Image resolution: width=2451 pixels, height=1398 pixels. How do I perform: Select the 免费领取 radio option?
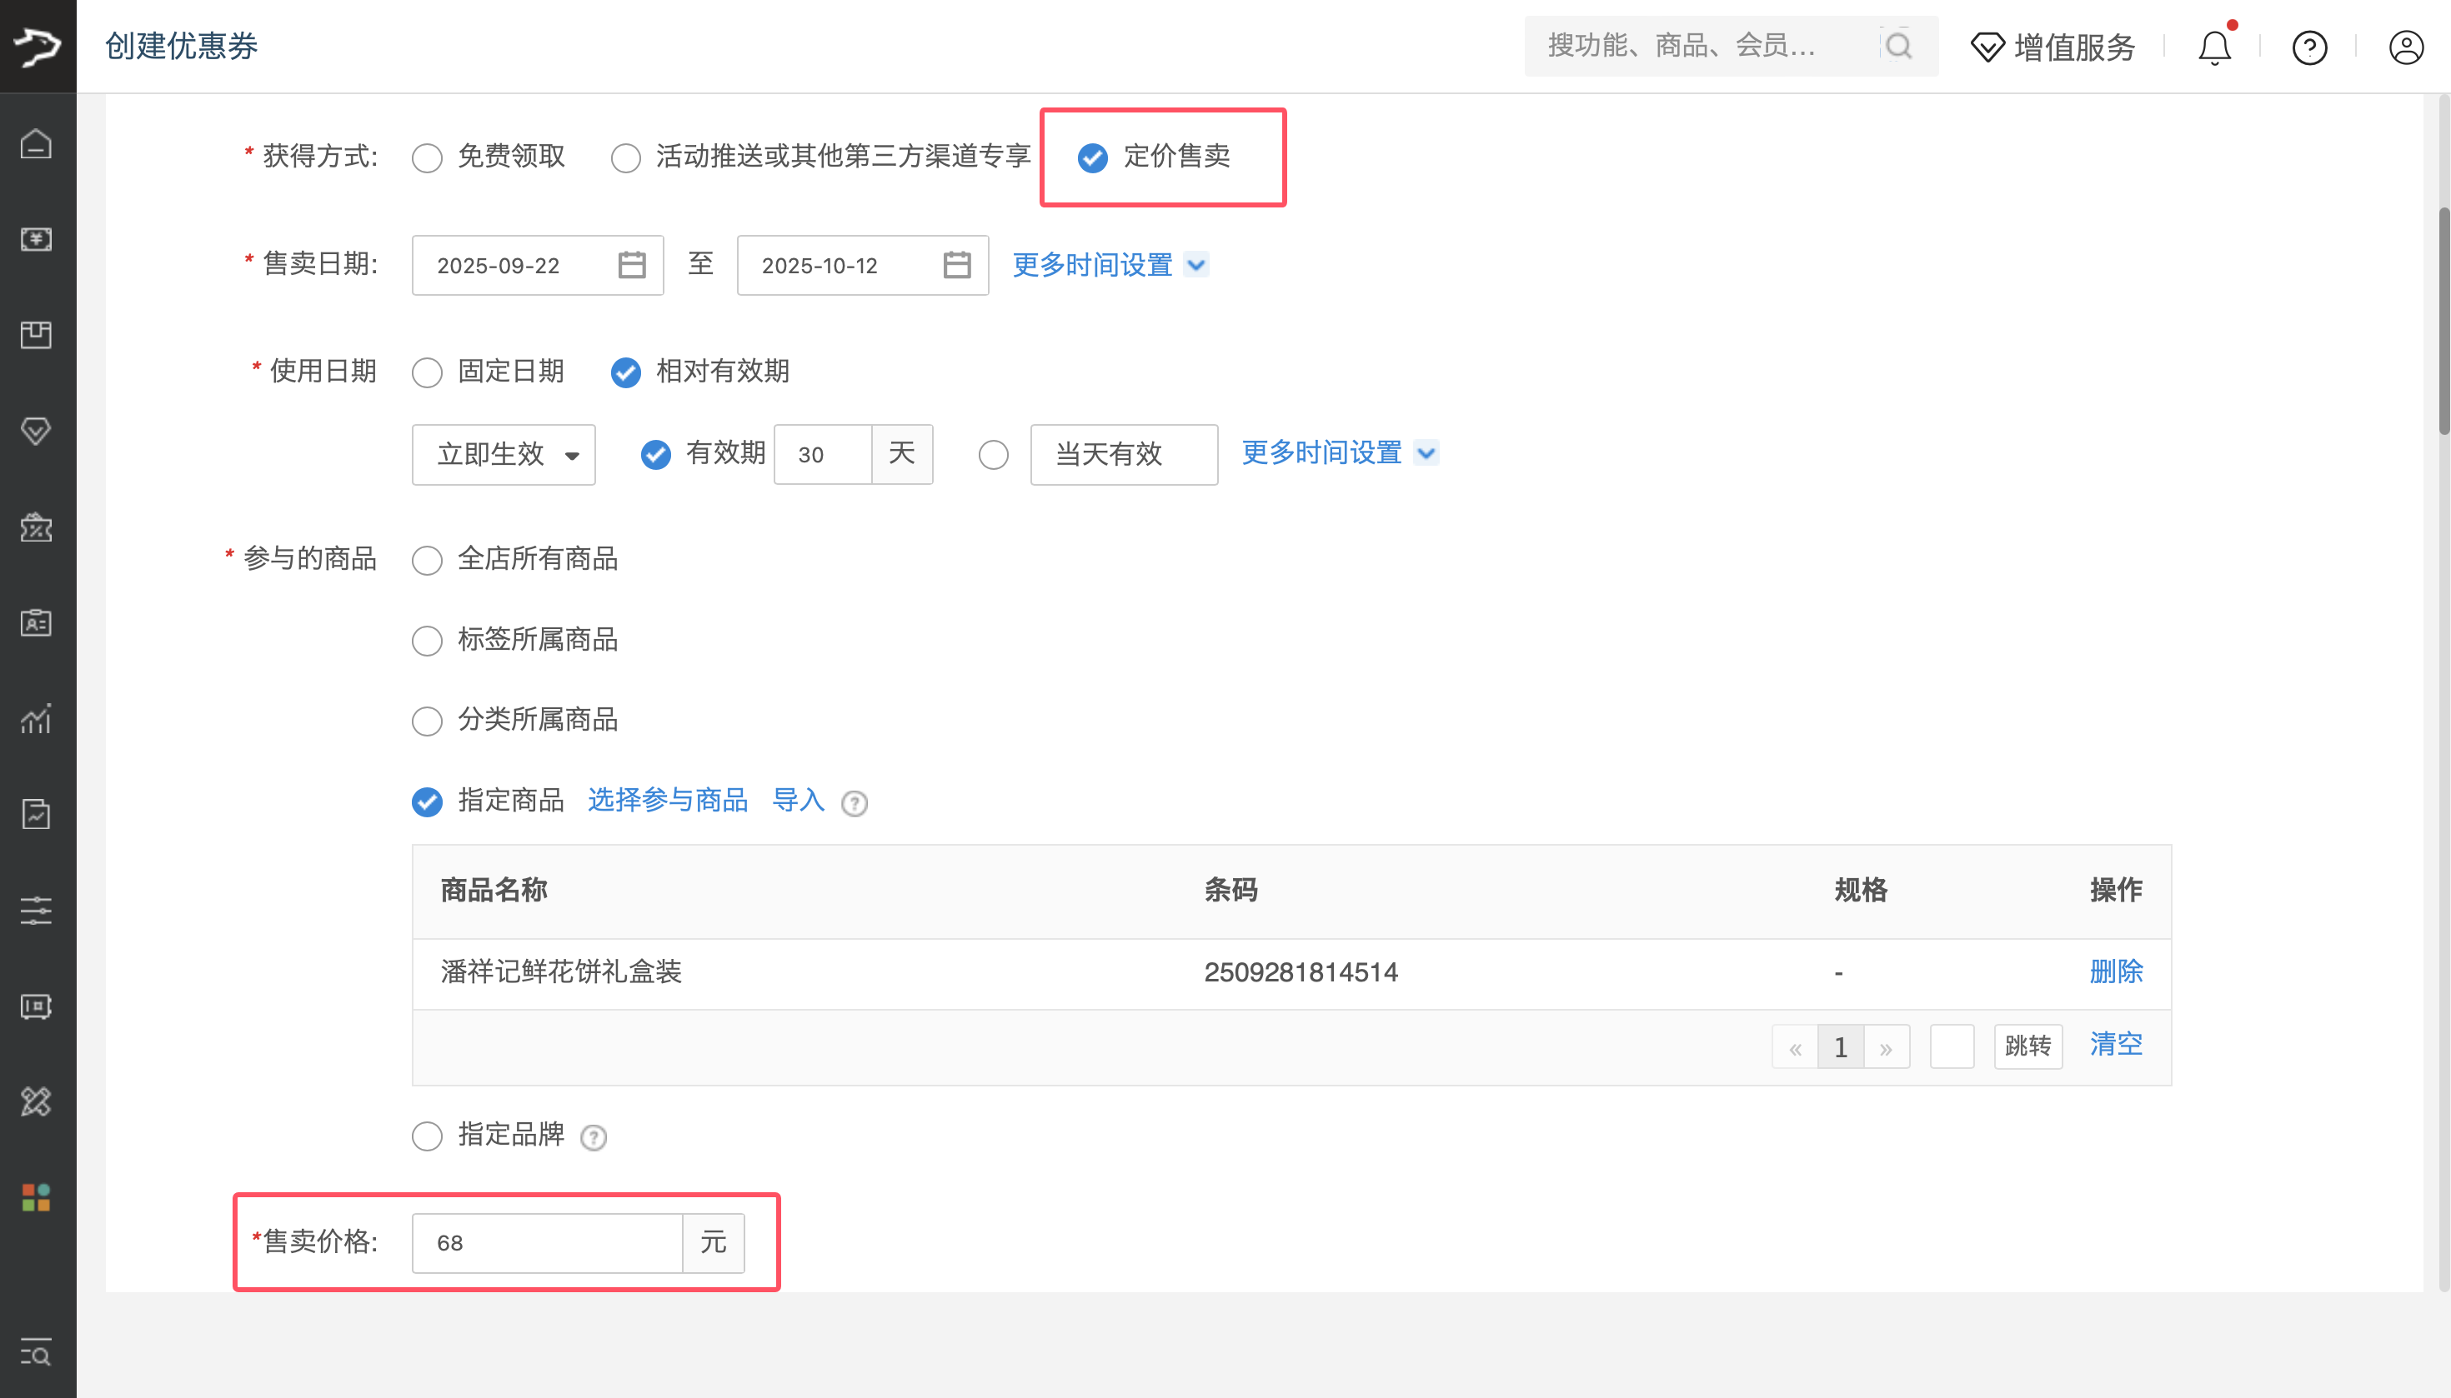(428, 157)
